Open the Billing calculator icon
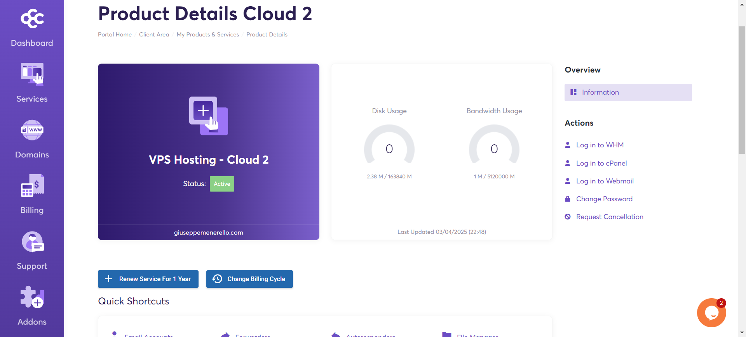 [32, 186]
